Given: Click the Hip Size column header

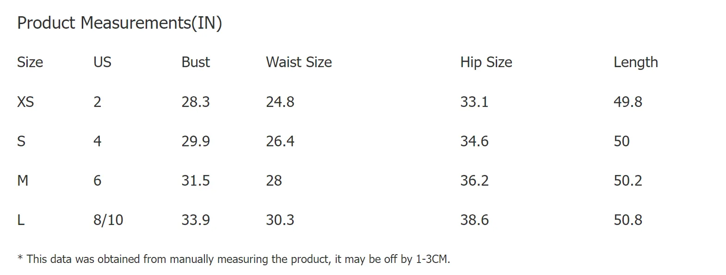Looking at the screenshot, I should [x=486, y=62].
